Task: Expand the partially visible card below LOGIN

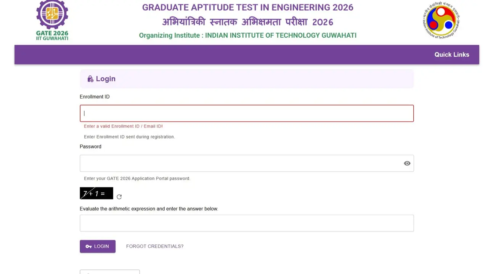Action: click(110, 272)
